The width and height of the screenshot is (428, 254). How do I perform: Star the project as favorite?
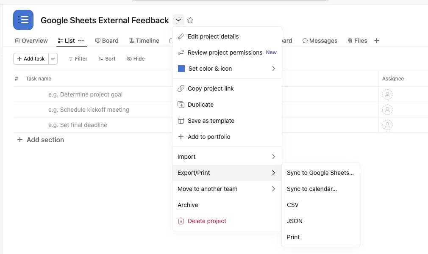[x=190, y=20]
